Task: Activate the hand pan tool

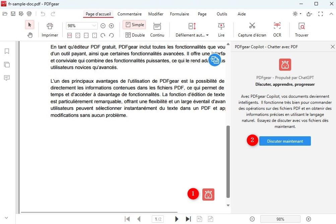Action: [30, 35]
